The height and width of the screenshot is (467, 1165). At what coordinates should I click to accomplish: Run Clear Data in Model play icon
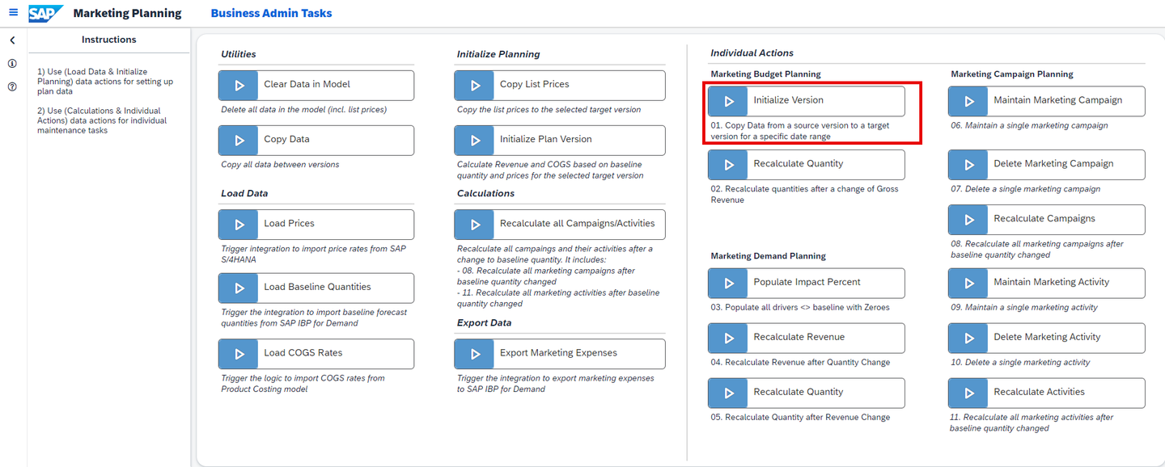[239, 85]
